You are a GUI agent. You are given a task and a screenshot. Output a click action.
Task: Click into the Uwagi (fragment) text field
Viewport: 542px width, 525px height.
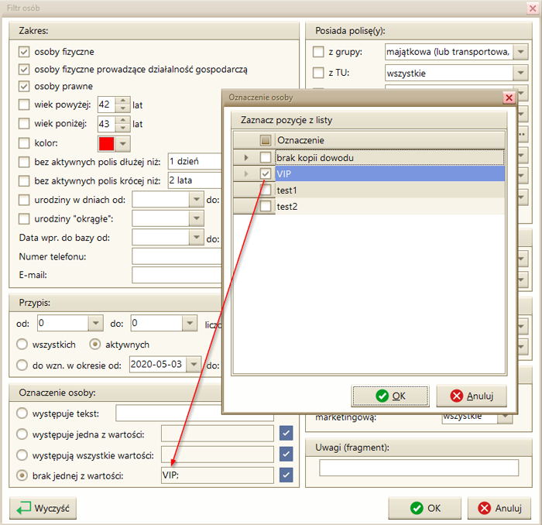pyautogui.click(x=418, y=468)
